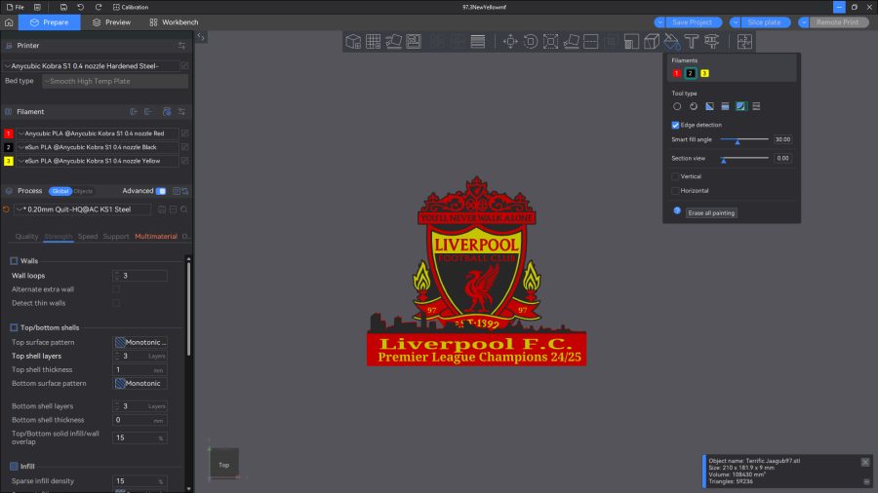
Task: Enable the Horizontal checkbox
Action: click(x=675, y=191)
